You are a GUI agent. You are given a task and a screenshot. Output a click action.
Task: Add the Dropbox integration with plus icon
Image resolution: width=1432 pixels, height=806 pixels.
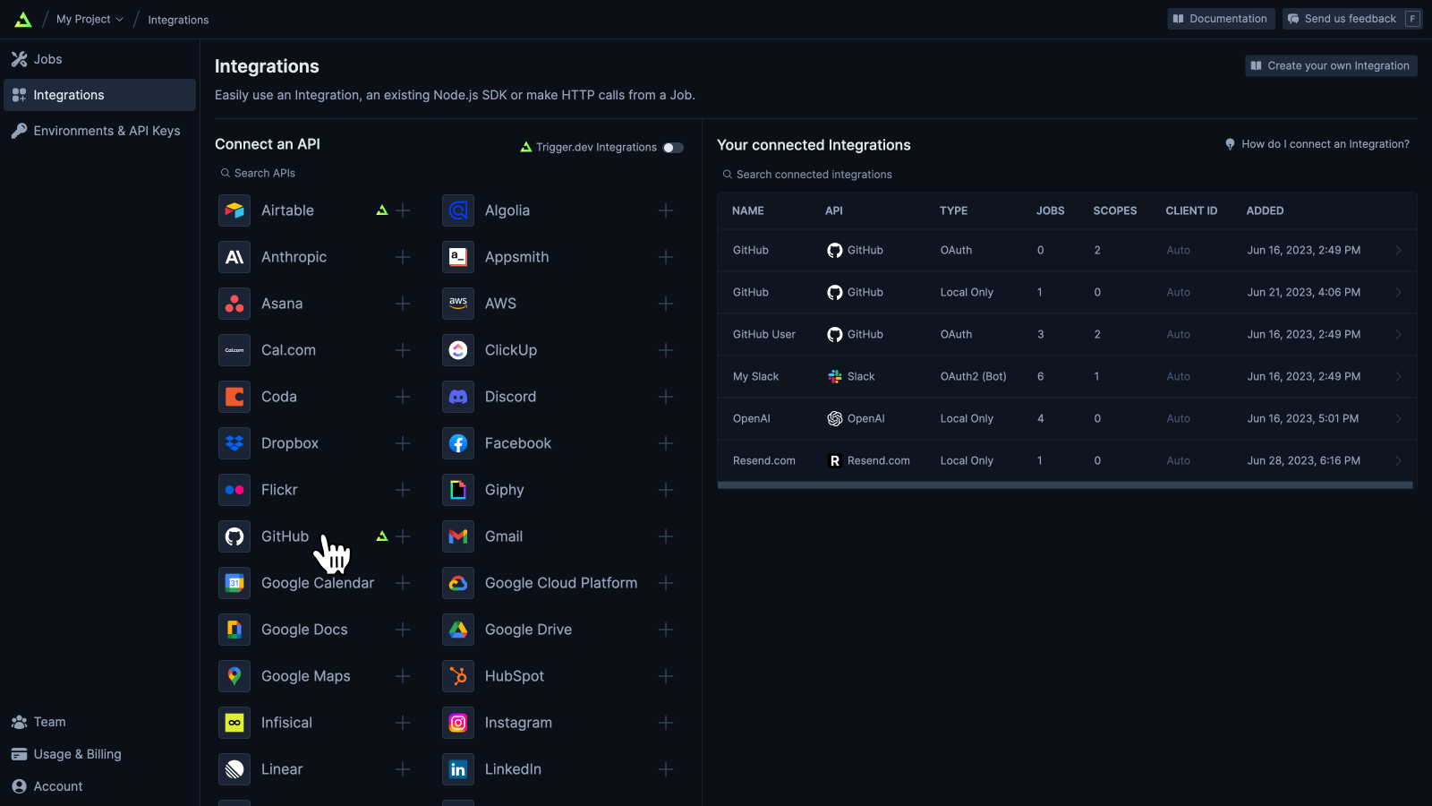pyautogui.click(x=403, y=443)
